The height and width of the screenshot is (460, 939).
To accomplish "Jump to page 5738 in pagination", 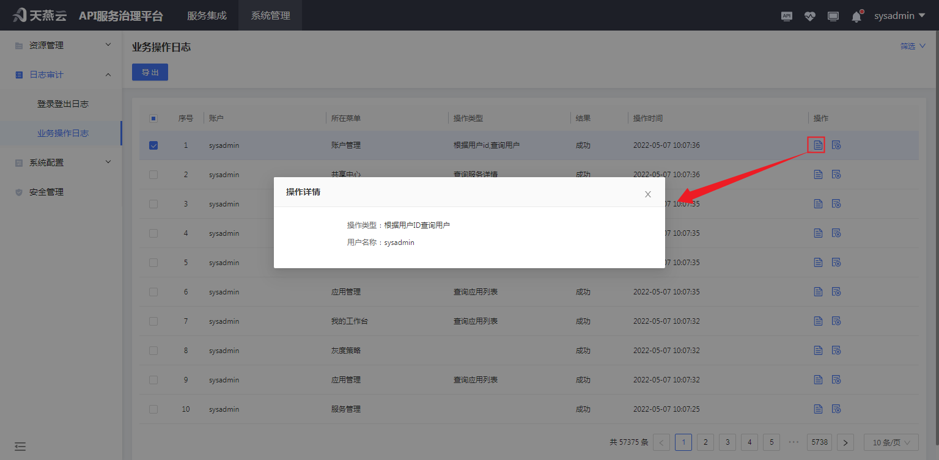I will coord(819,442).
